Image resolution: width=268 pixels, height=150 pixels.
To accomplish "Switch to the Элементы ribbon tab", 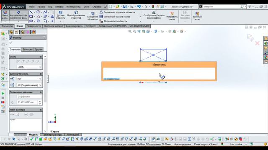I will (x=7, y=26).
